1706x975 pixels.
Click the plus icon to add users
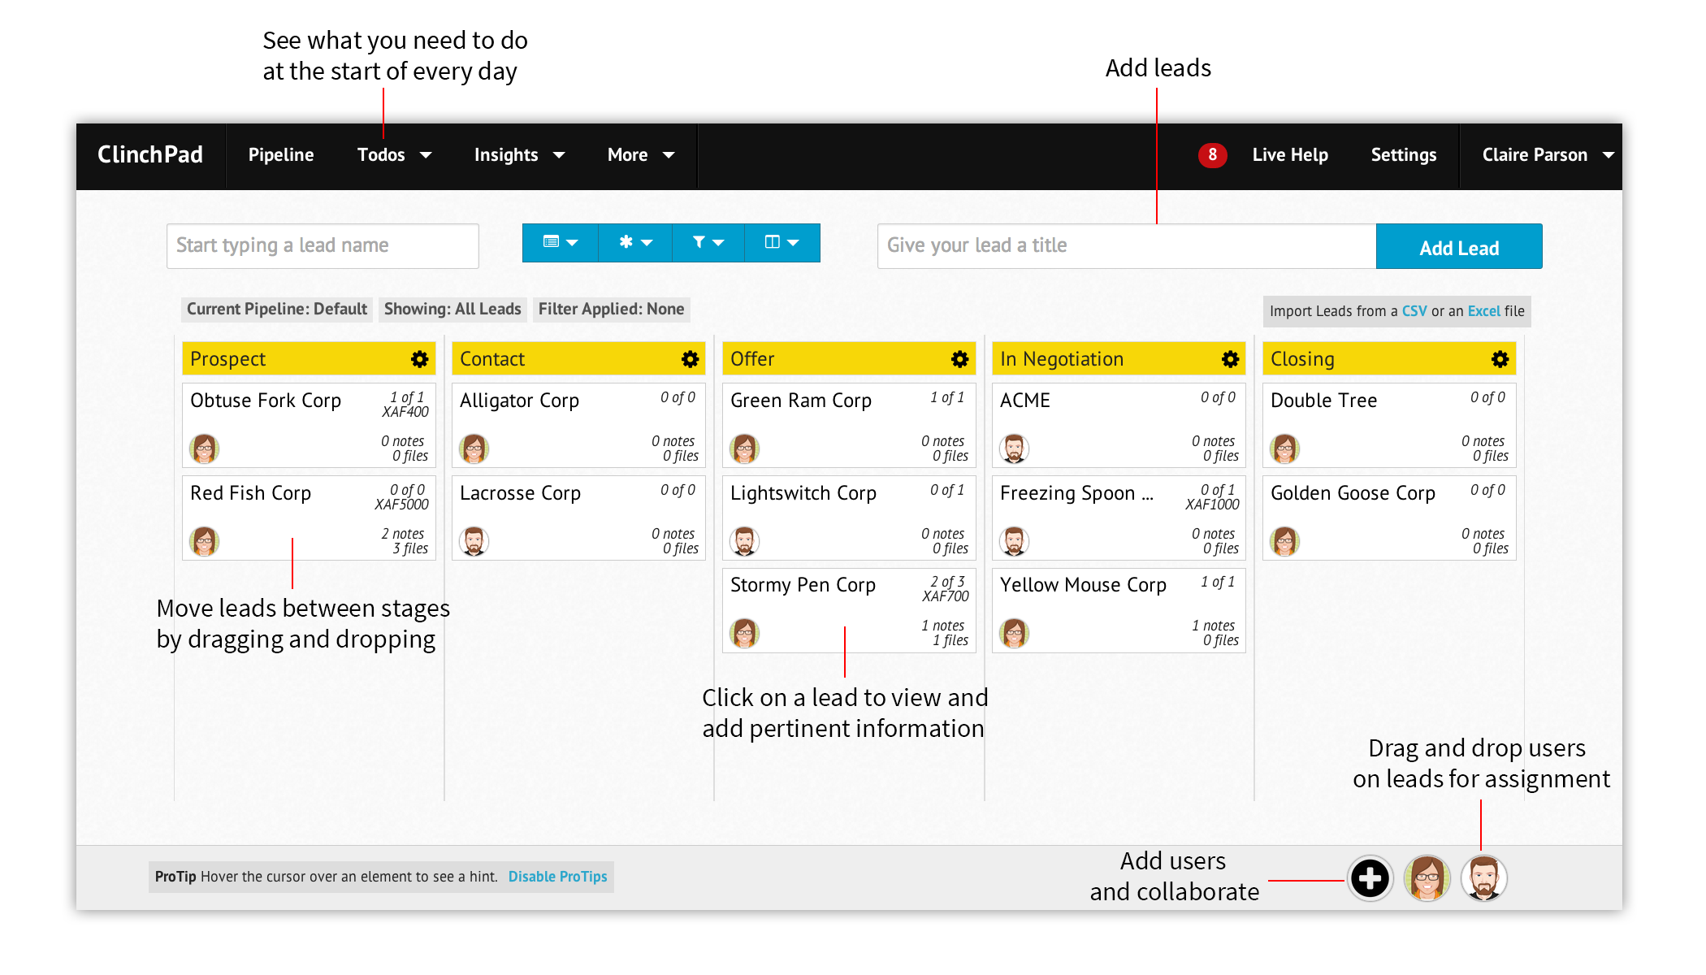tap(1370, 878)
